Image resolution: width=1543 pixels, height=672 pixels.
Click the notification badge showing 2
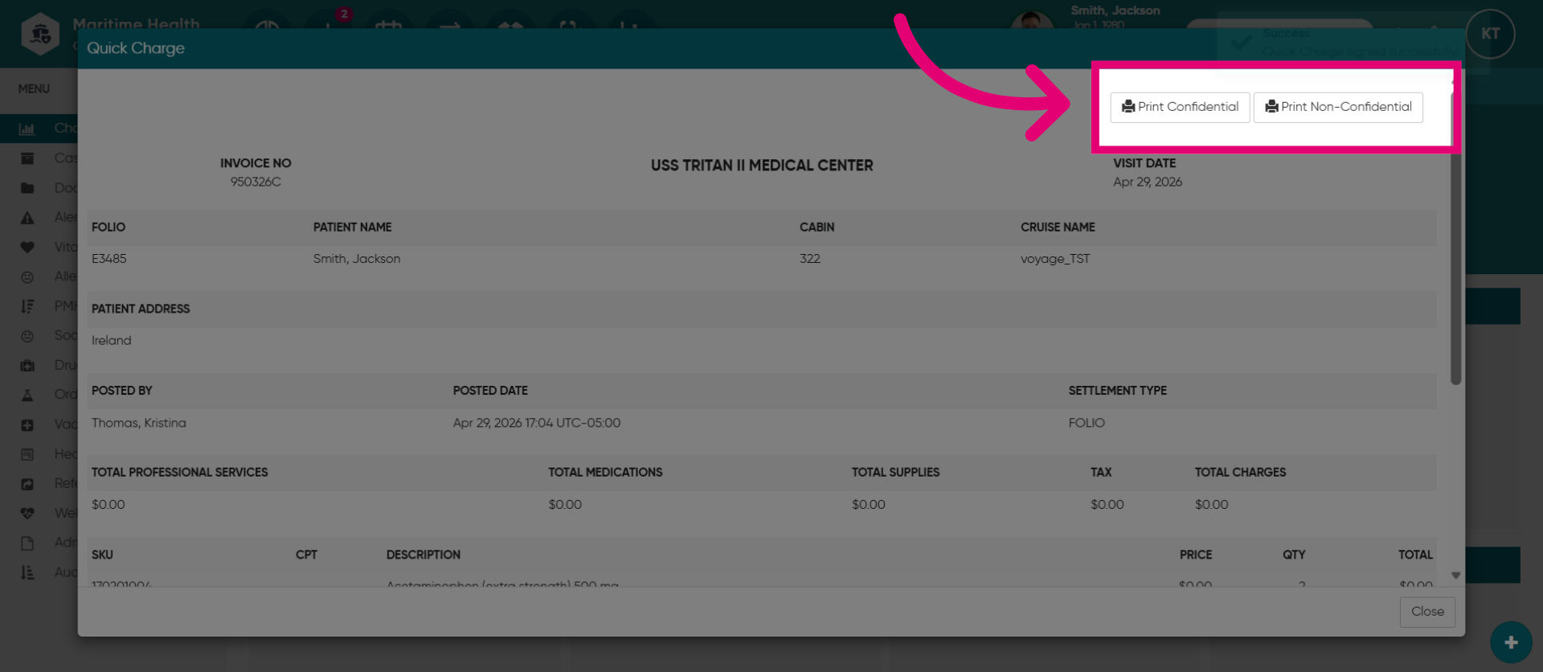344,14
